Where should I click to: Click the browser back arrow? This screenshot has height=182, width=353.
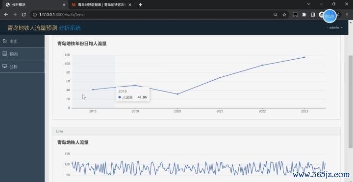tap(6, 15)
